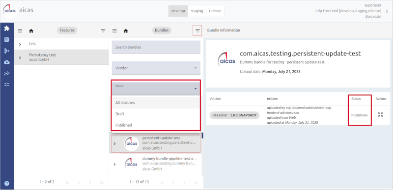
Task: Open the second sidebar icon below the puzzle piece
Action: point(7,40)
